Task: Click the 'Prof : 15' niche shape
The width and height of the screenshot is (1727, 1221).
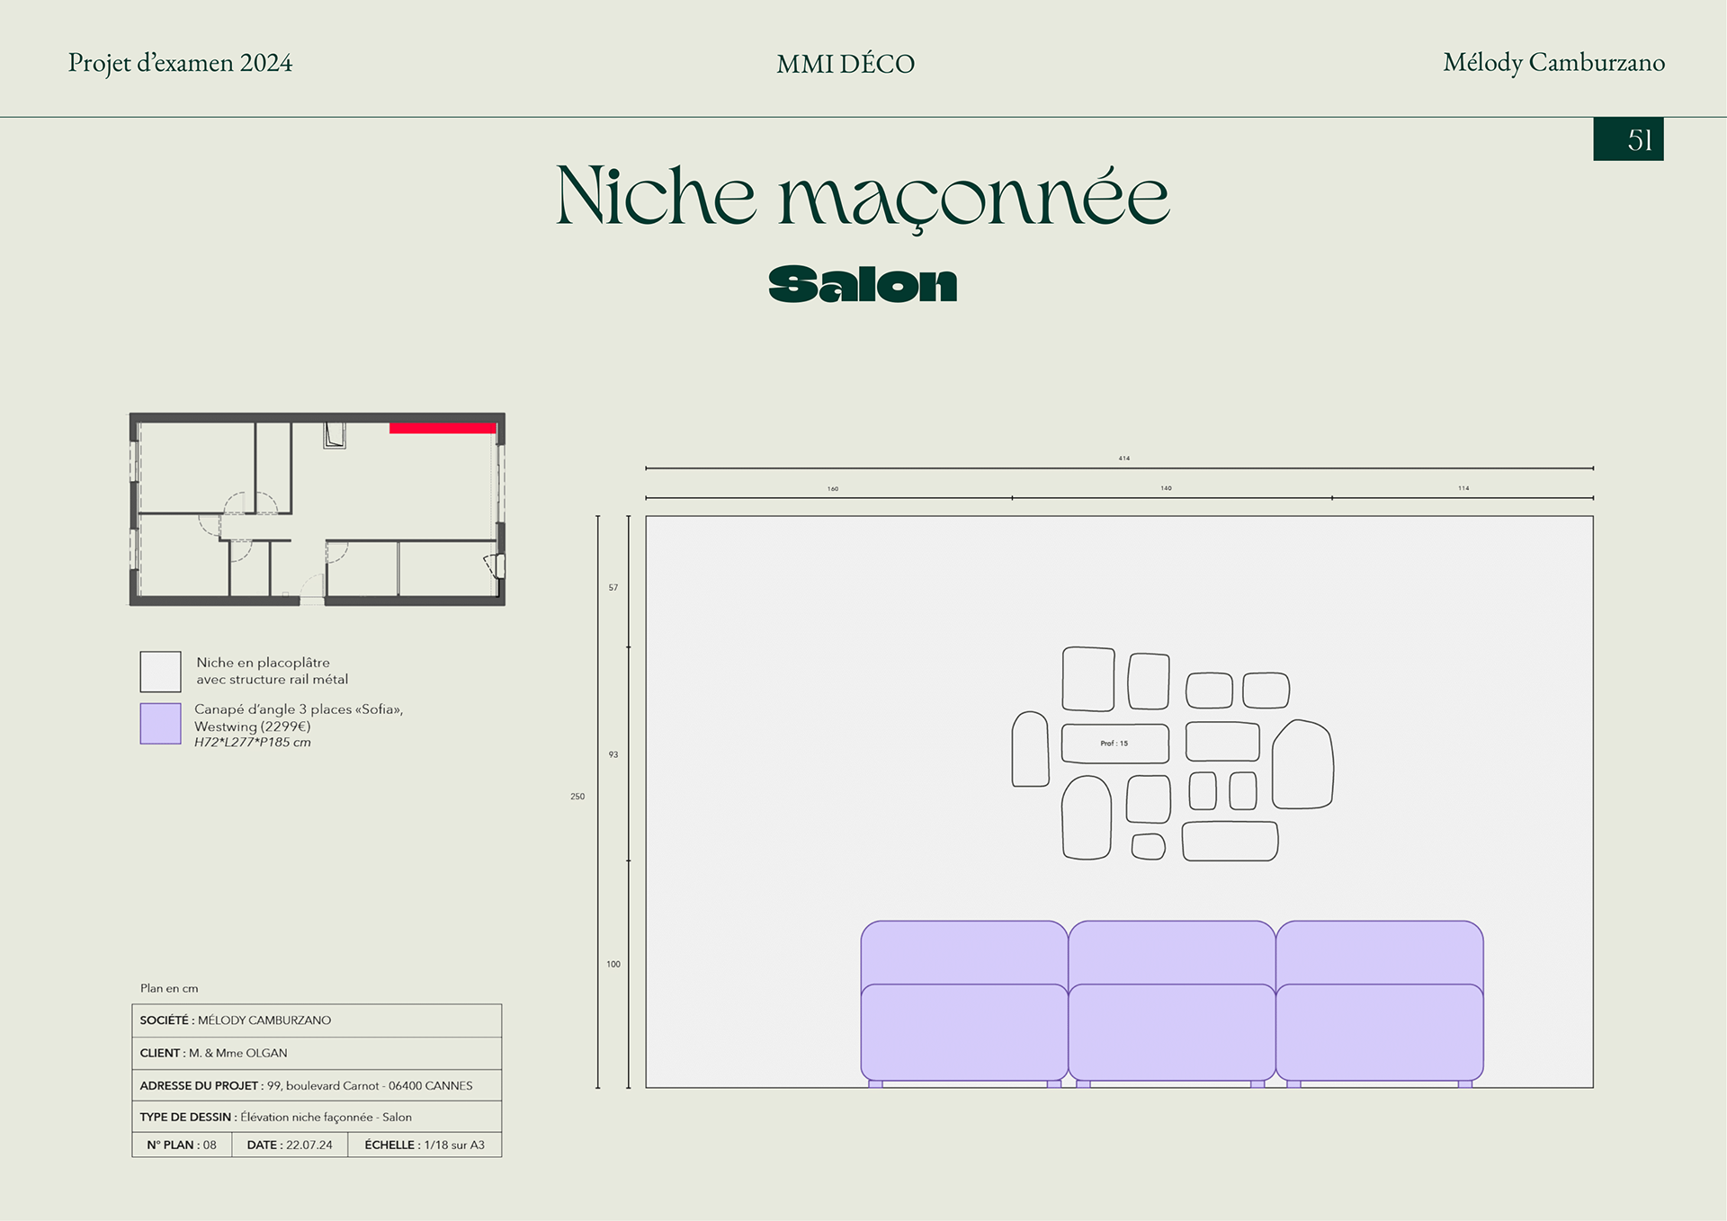Action: click(x=1114, y=744)
